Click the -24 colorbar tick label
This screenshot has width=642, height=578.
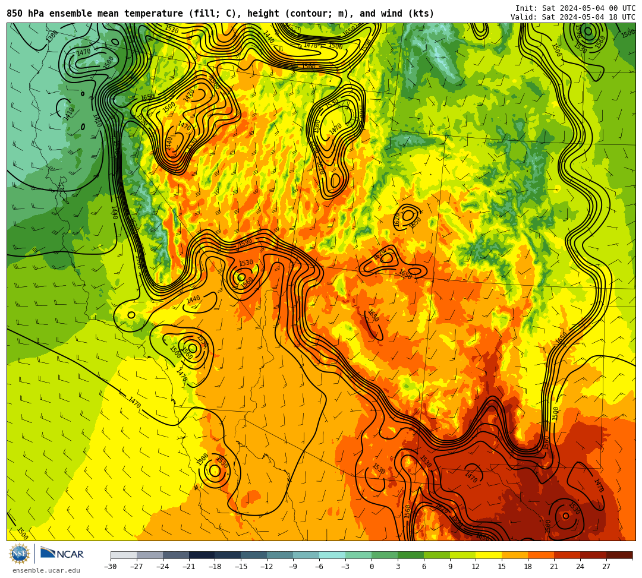coord(163,567)
